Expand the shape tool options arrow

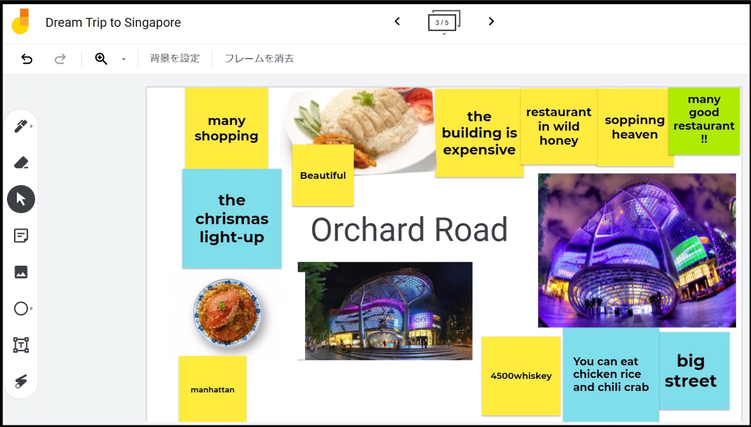click(32, 309)
